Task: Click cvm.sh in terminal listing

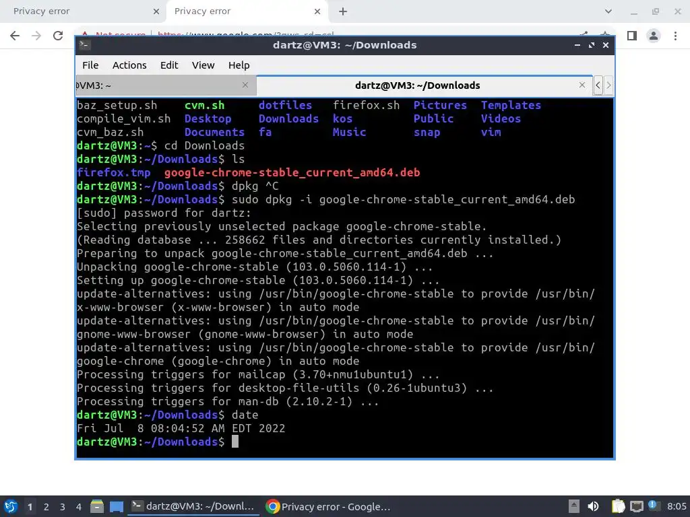Action: pos(205,106)
